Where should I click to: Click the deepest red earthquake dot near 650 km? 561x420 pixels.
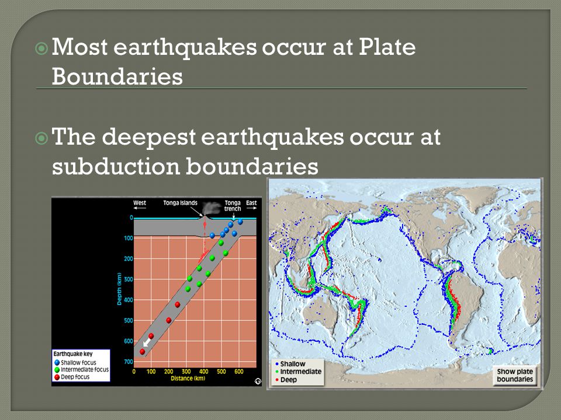point(143,352)
